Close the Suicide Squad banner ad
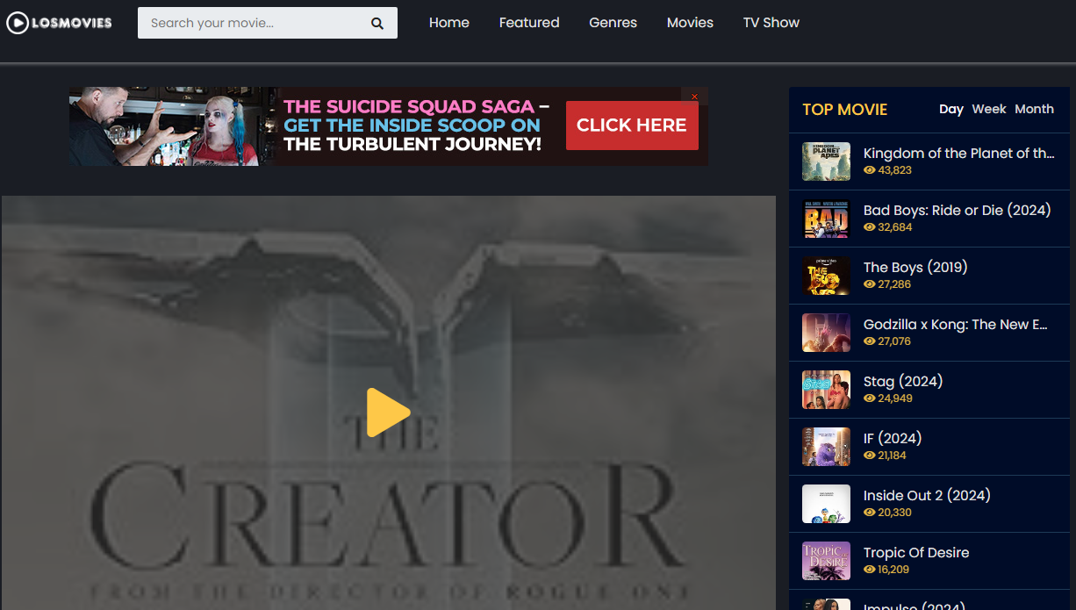 [x=694, y=97]
